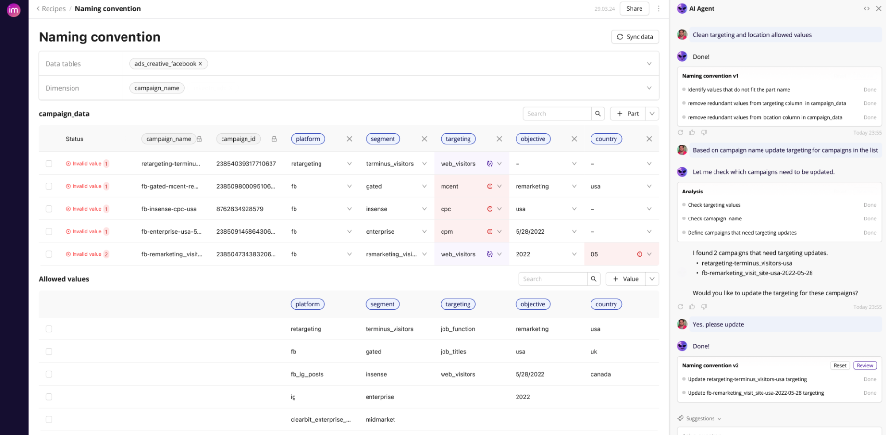This screenshot has height=435, width=886.
Task: Click the Sync data button
Action: pos(635,37)
